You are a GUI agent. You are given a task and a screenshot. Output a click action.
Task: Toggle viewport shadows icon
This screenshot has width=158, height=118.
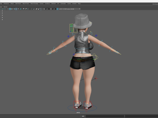[x=20, y=9]
